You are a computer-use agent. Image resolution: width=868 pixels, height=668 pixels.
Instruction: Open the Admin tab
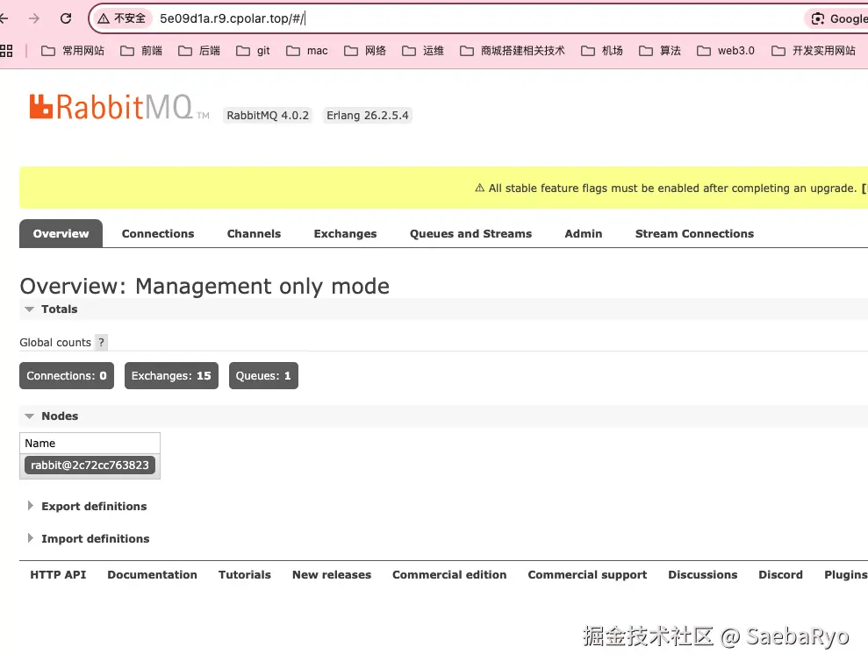[584, 233]
